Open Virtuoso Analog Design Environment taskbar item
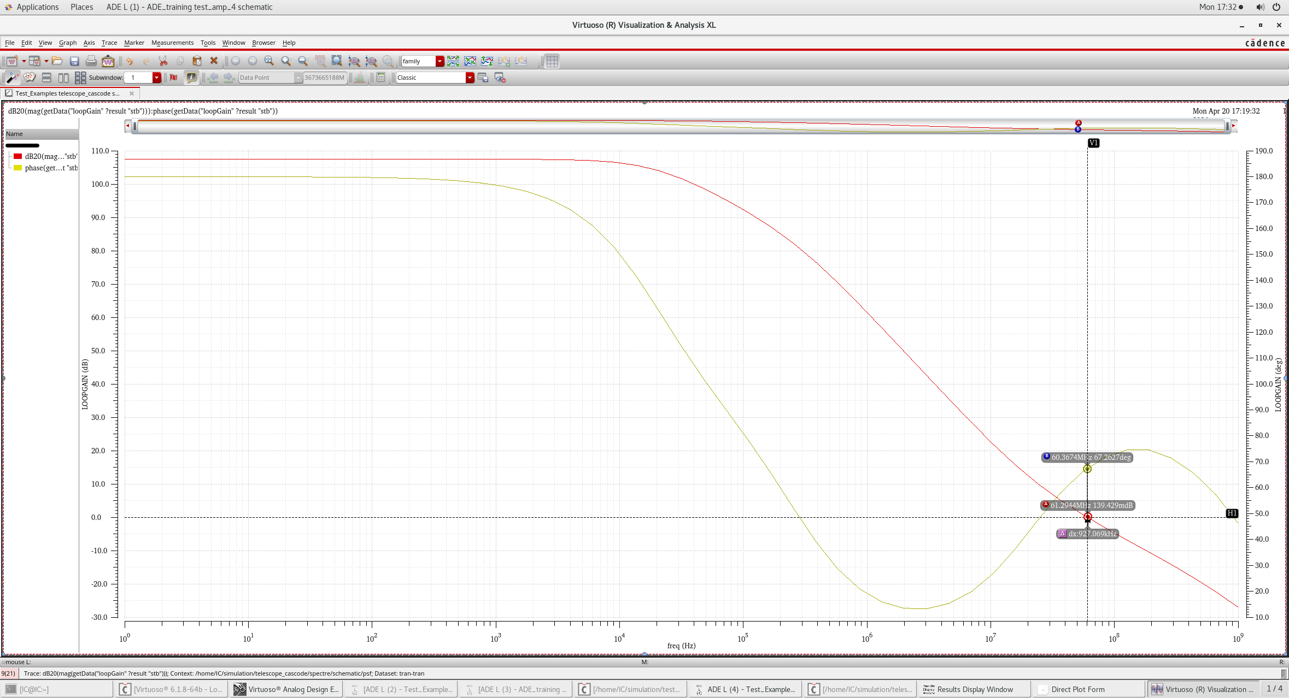 coord(287,689)
